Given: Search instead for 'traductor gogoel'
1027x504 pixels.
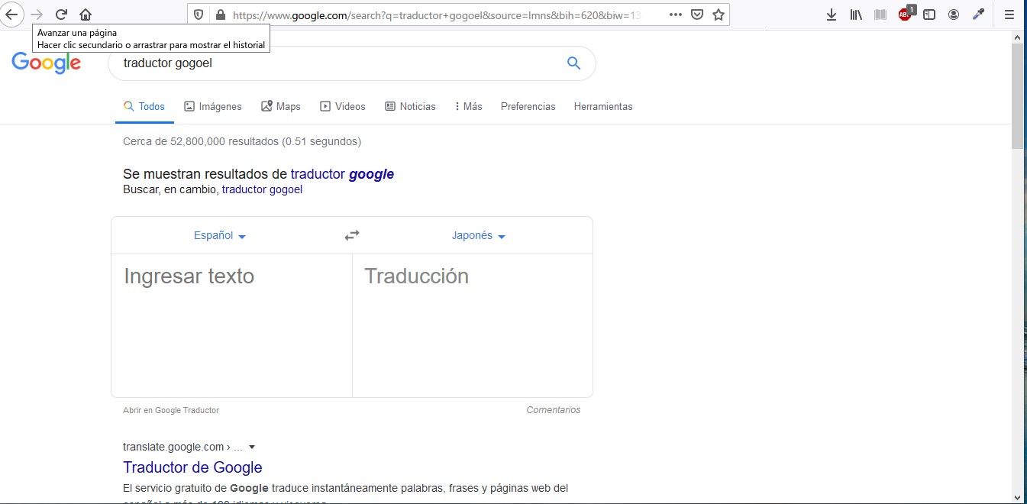Looking at the screenshot, I should 262,189.
